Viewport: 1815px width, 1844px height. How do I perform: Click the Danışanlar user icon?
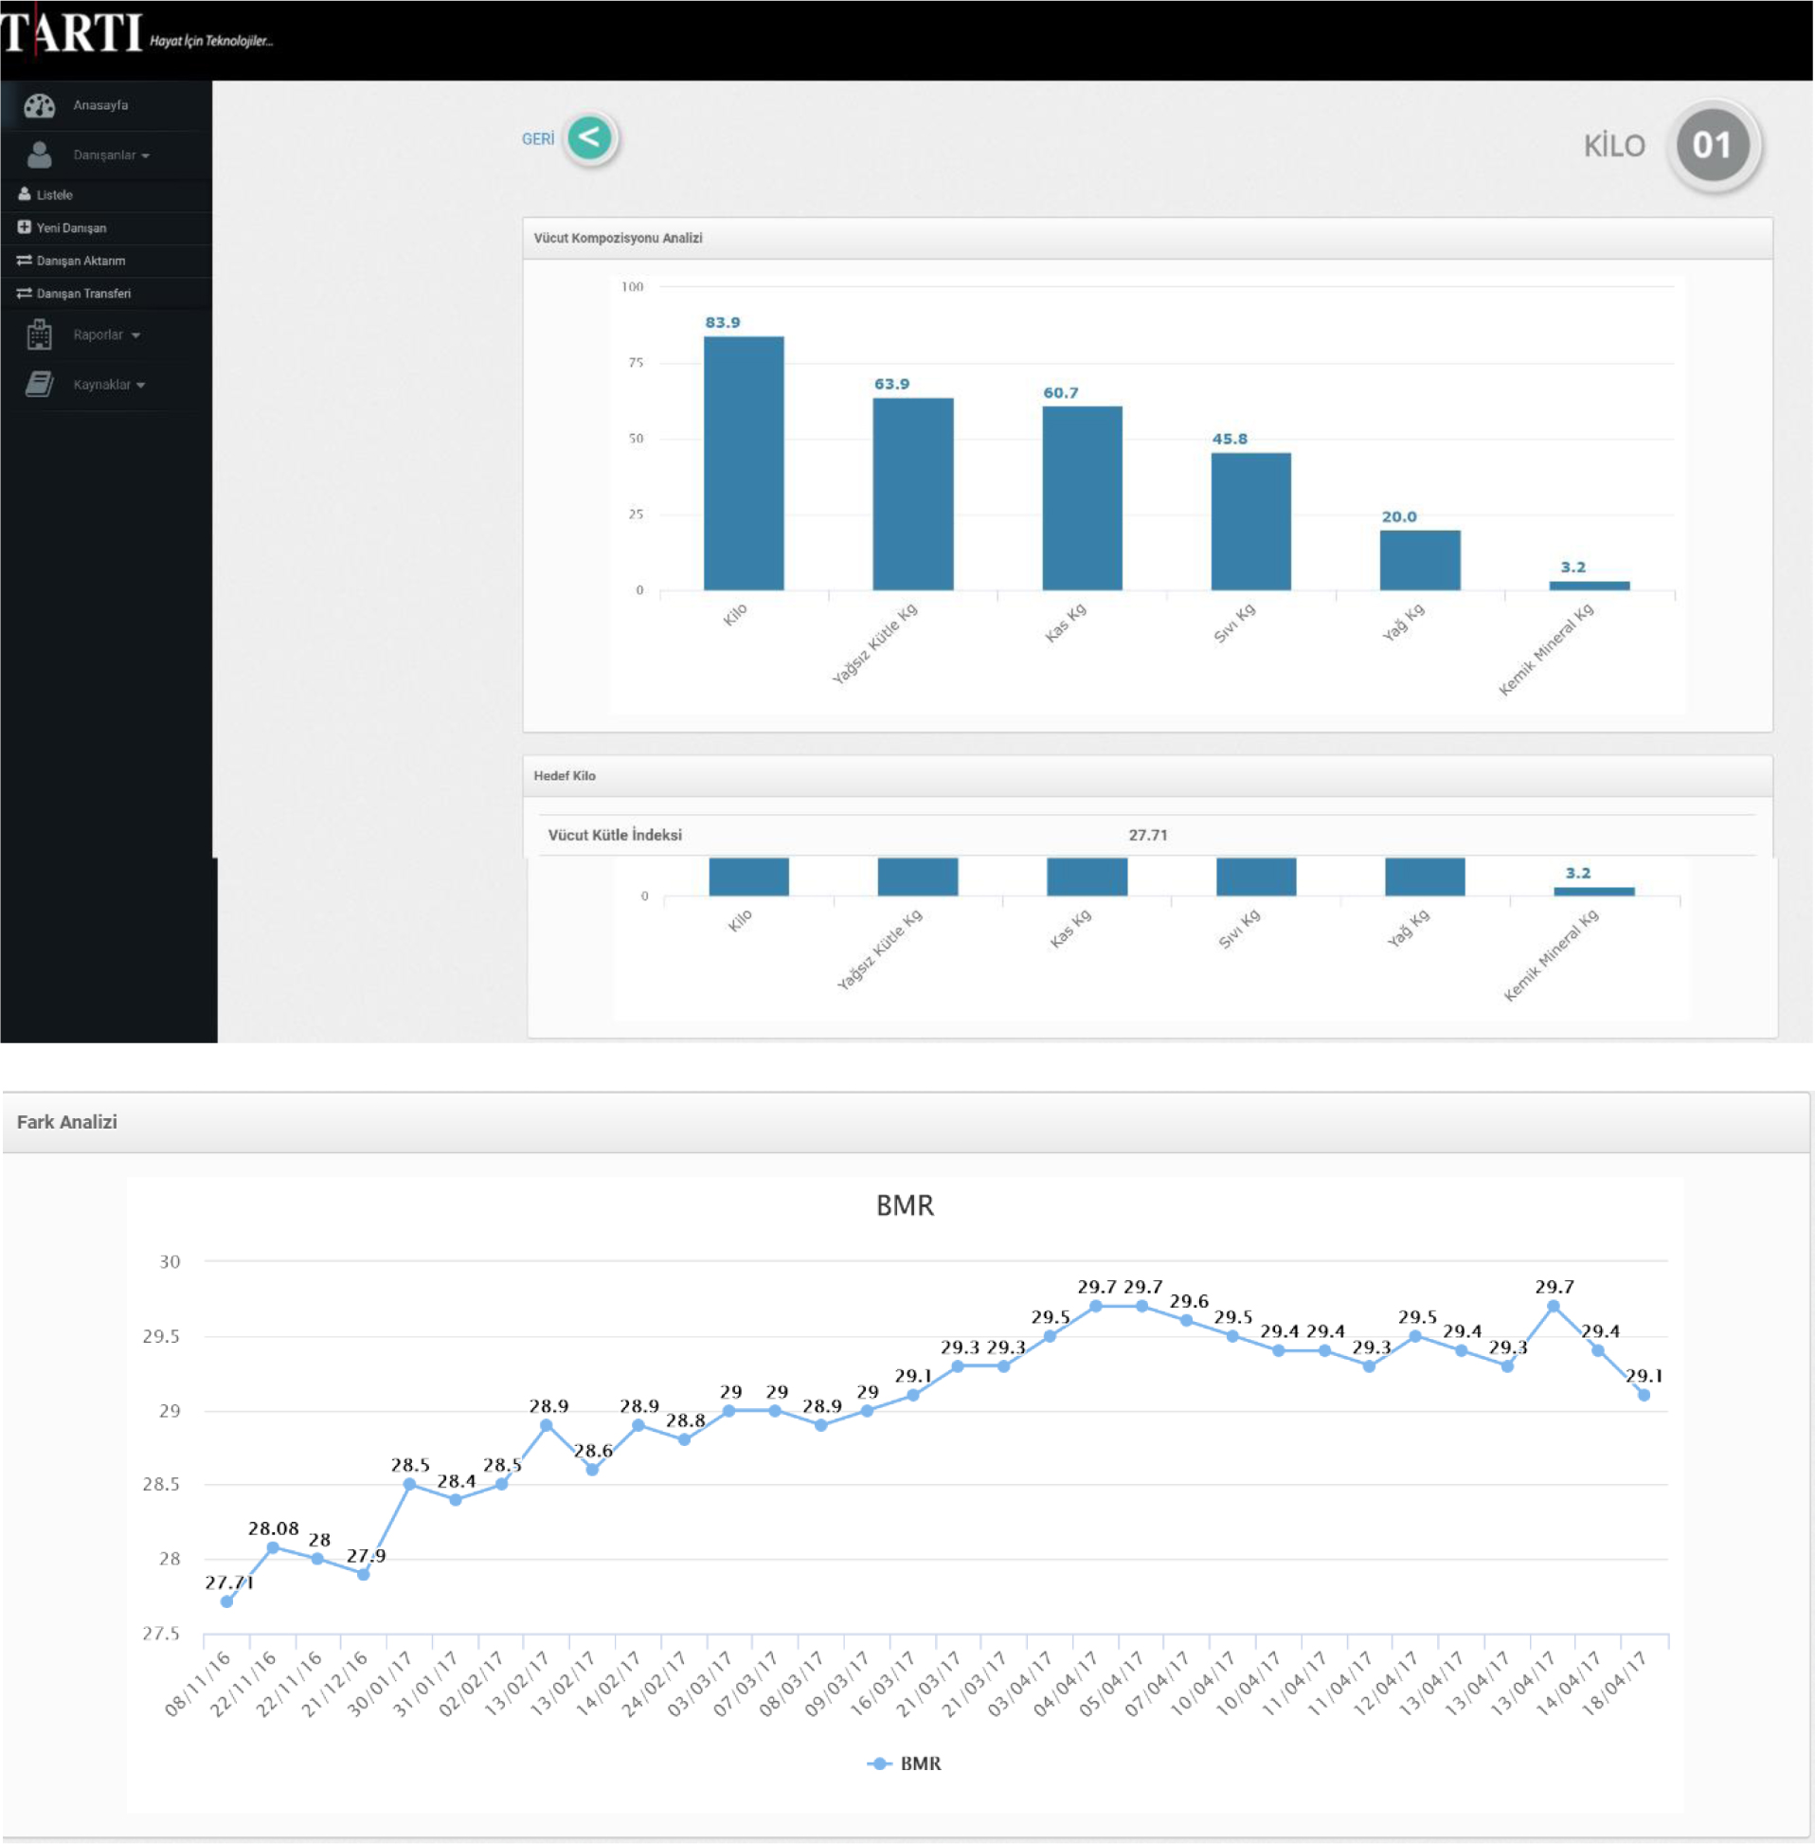click(x=39, y=154)
